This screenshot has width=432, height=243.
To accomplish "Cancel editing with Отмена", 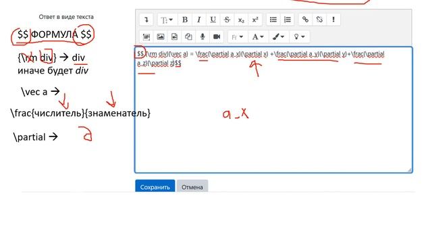I will click(192, 186).
